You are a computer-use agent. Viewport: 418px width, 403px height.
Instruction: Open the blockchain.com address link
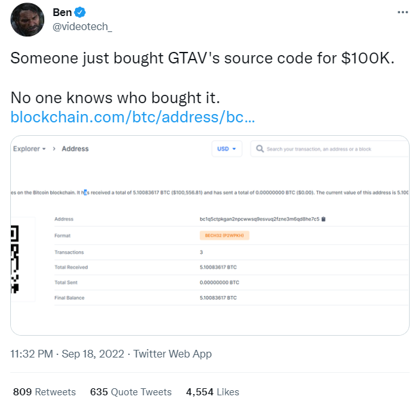tap(133, 118)
